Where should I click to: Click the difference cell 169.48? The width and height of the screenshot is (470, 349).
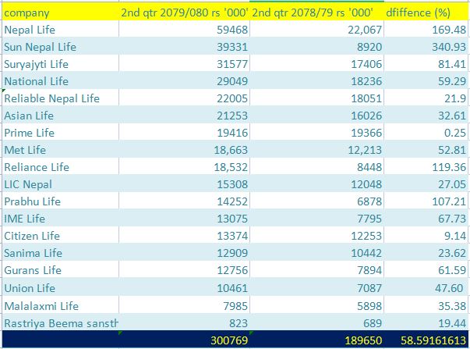pyautogui.click(x=426, y=29)
